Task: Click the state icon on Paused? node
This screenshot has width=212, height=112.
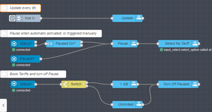Action: click(14, 59)
